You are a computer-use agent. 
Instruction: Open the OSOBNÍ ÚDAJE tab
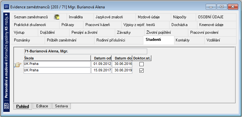[216, 17]
